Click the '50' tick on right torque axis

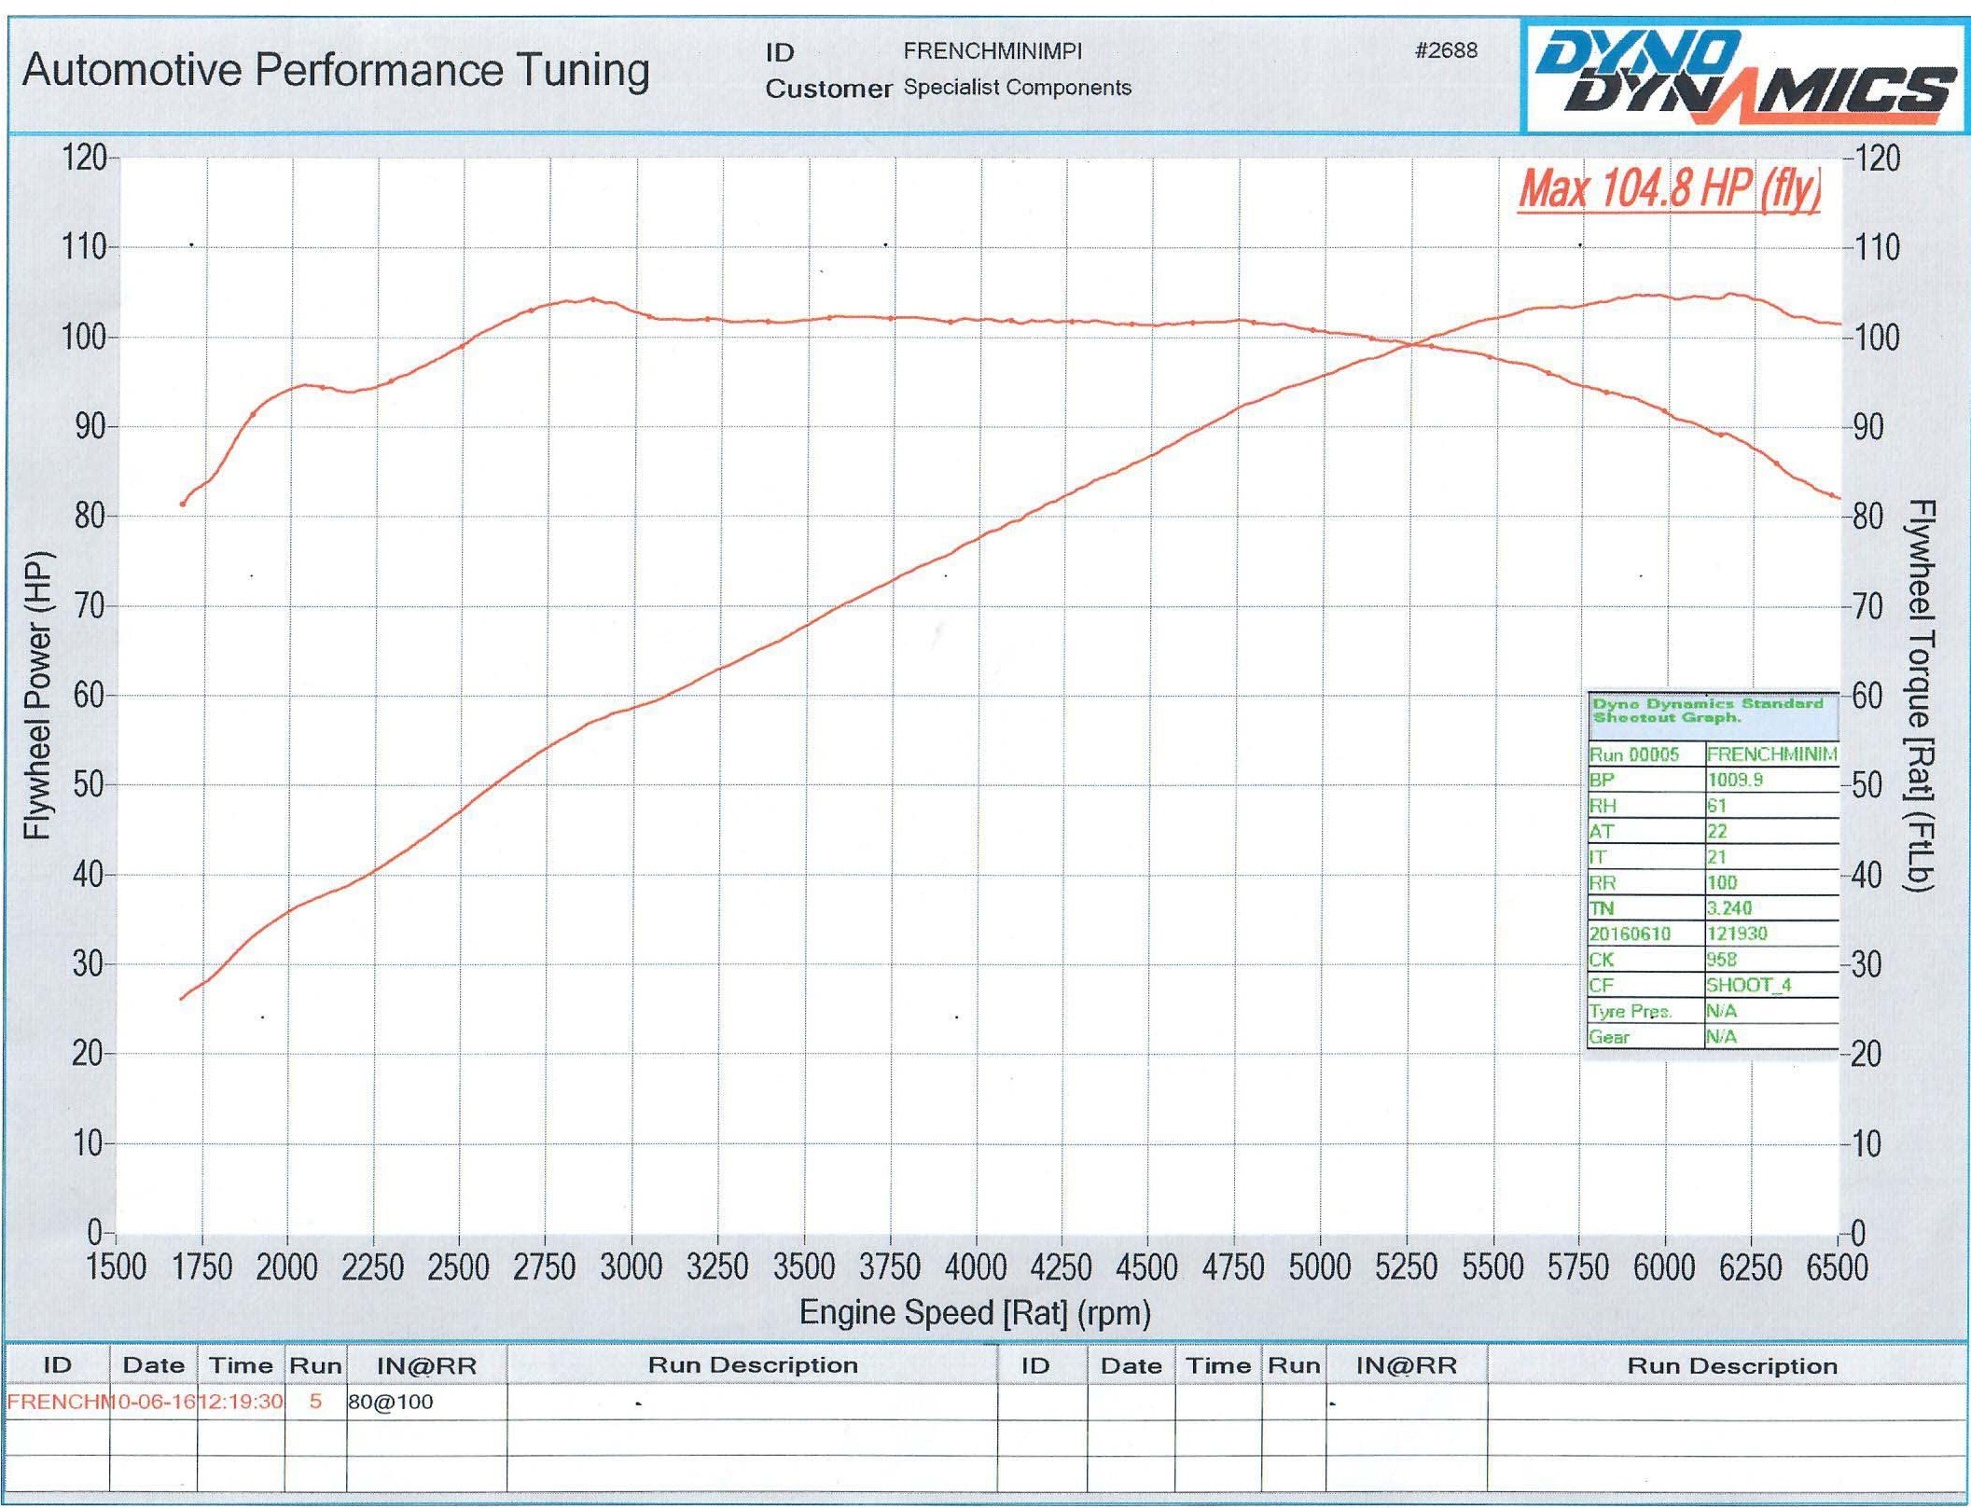(x=1867, y=785)
